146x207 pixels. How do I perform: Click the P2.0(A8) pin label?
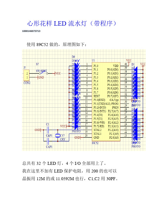(x=114, y=138)
